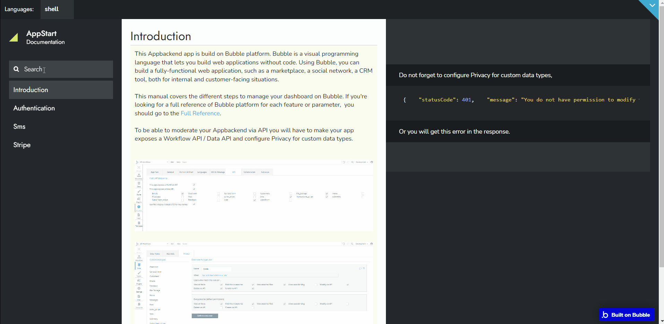Select the shell language tab
This screenshot has height=324, width=664.
tap(57, 9)
